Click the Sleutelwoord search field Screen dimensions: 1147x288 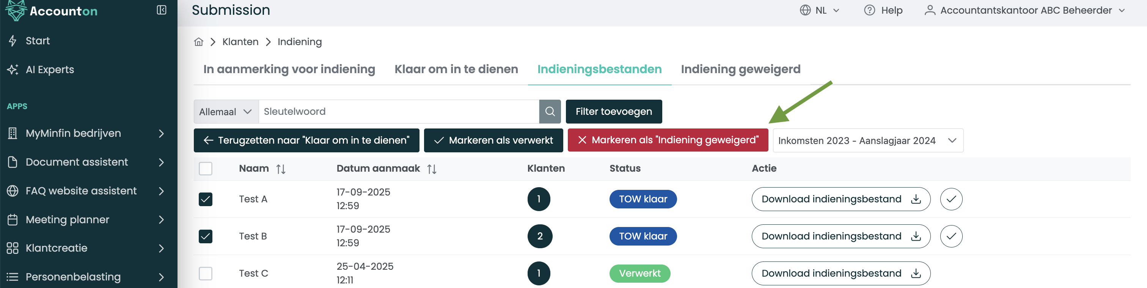tap(398, 111)
